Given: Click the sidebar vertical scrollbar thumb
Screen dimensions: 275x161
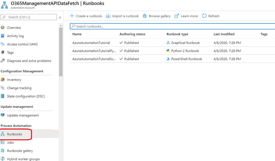Looking at the screenshot, I should pos(61,52).
